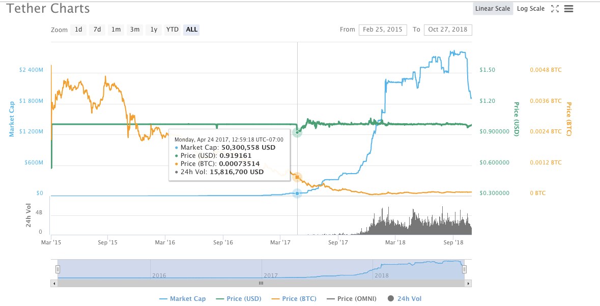
Task: Hide Price (BTC) series in legend
Action: (x=299, y=299)
